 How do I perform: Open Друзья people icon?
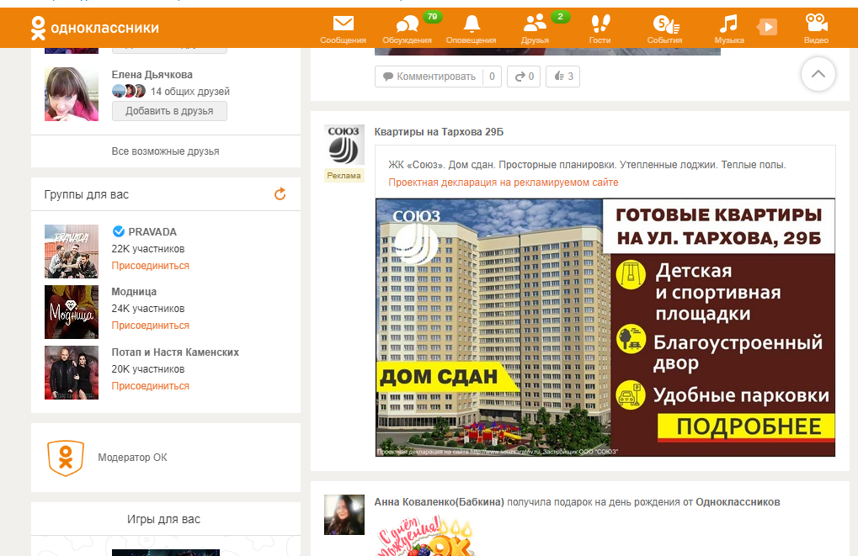point(535,24)
